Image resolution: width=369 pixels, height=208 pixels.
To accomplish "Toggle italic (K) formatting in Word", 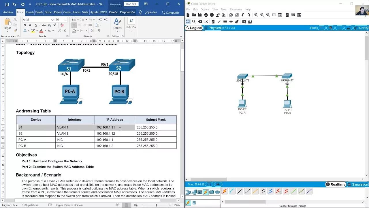I will click(x=30, y=25).
